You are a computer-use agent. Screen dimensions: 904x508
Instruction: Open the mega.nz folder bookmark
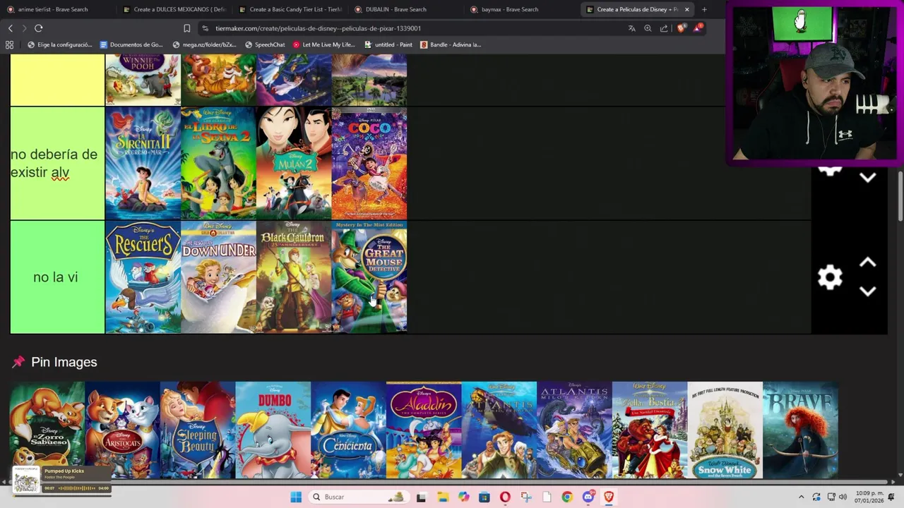[205, 44]
